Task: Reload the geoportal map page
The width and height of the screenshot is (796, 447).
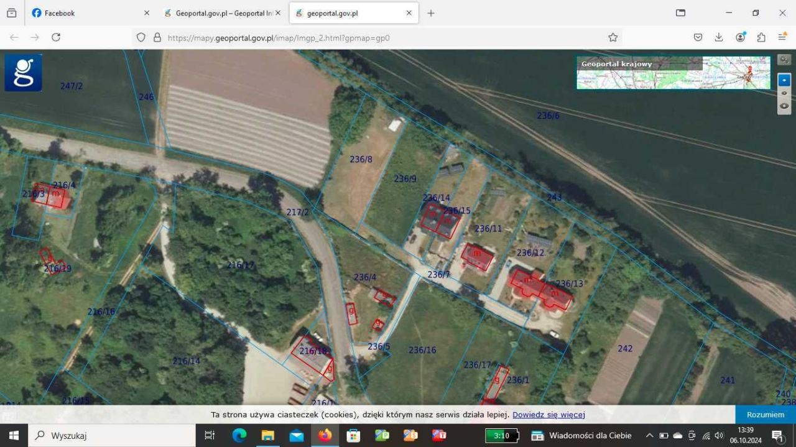Action: pyautogui.click(x=56, y=37)
